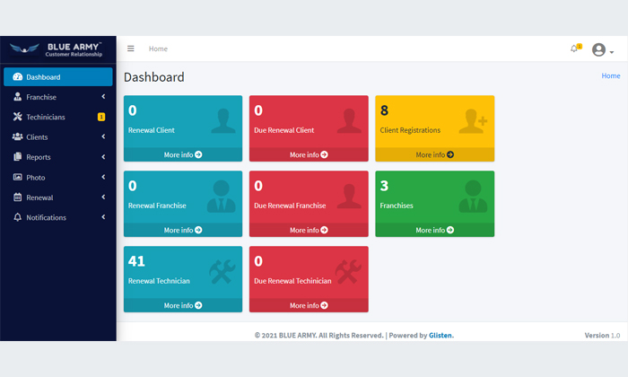This screenshot has height=377, width=628.
Task: Expand the Notifications sidebar menu chevron
Action: pyautogui.click(x=103, y=217)
